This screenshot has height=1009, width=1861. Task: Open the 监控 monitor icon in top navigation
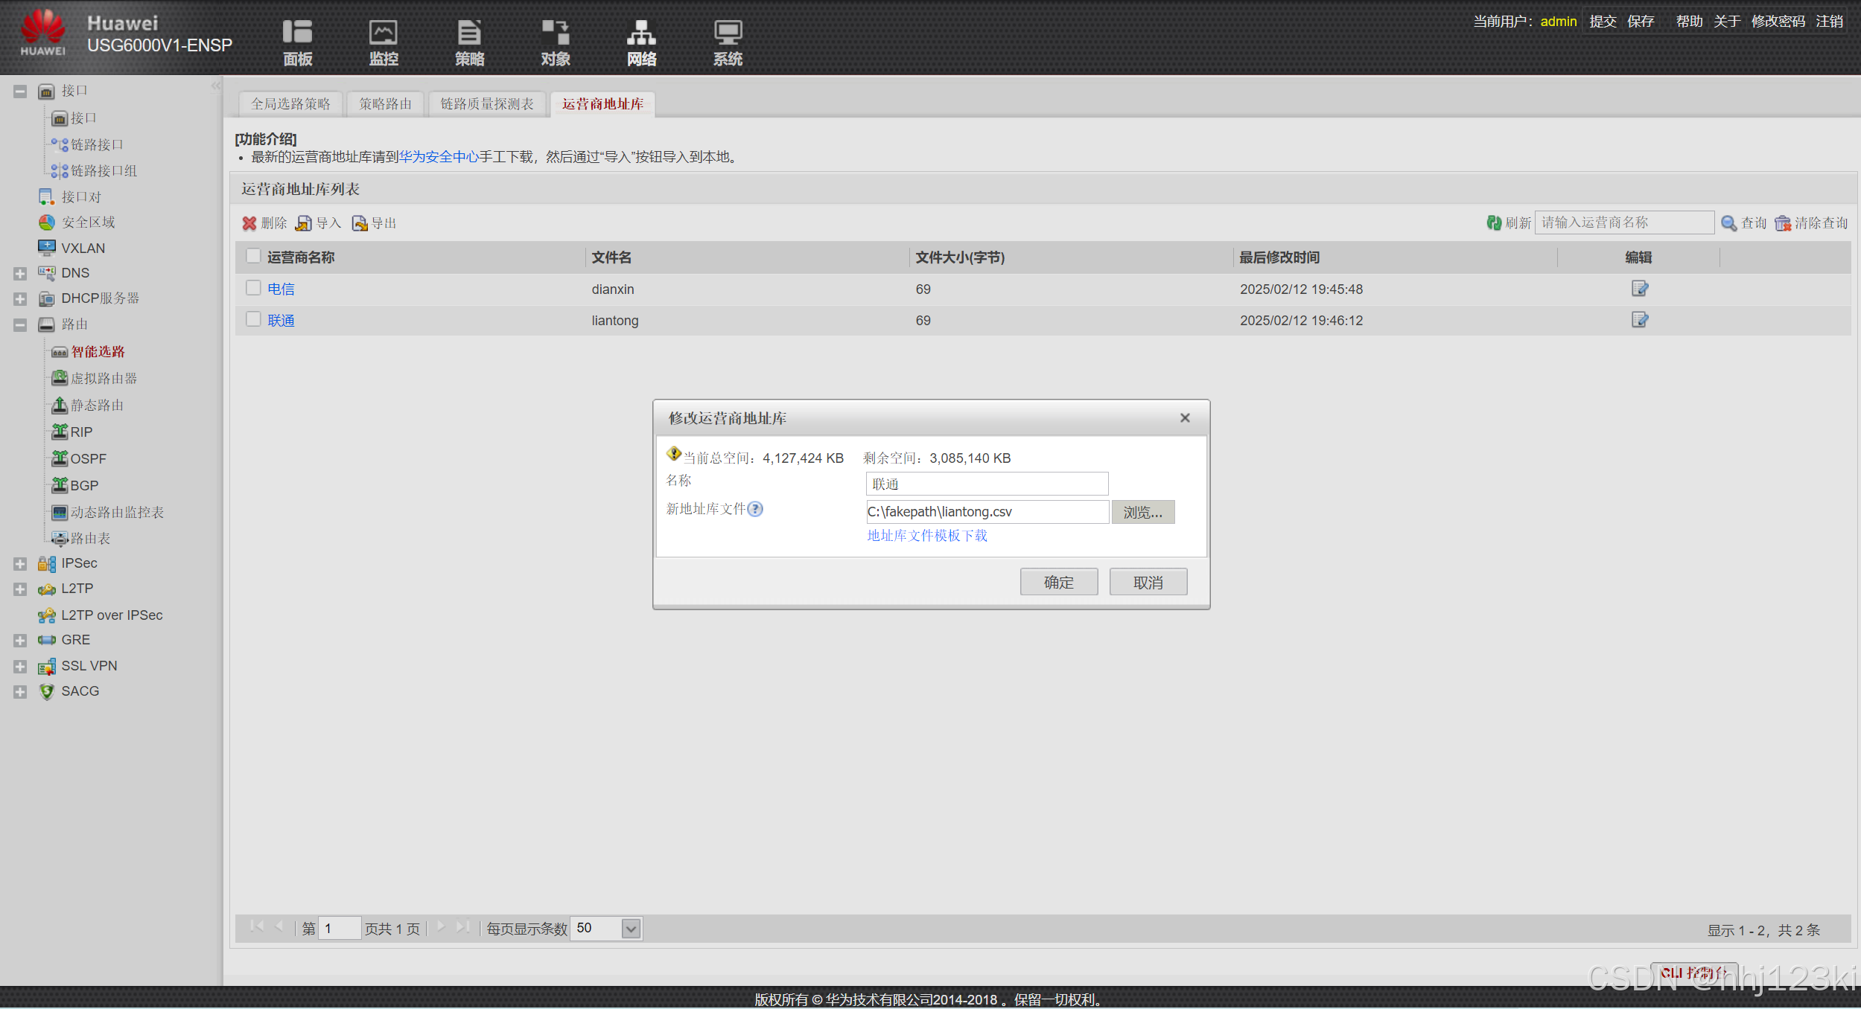(384, 33)
